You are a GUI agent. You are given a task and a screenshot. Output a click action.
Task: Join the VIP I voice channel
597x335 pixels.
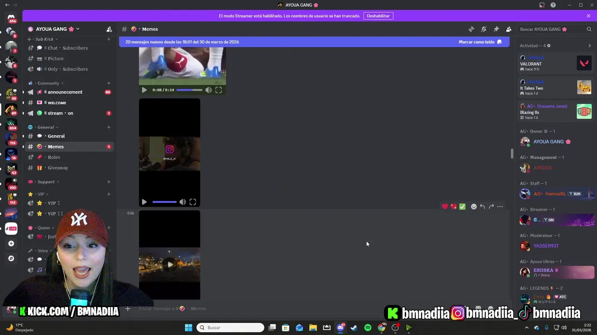(x=69, y=203)
